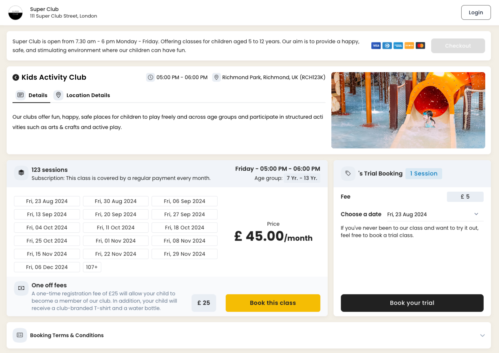Click the map pin icon beside Richmond Park
Image resolution: width=499 pixels, height=353 pixels.
pyautogui.click(x=216, y=77)
